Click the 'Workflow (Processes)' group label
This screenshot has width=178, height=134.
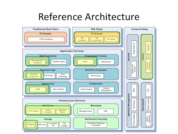click(x=96, y=70)
